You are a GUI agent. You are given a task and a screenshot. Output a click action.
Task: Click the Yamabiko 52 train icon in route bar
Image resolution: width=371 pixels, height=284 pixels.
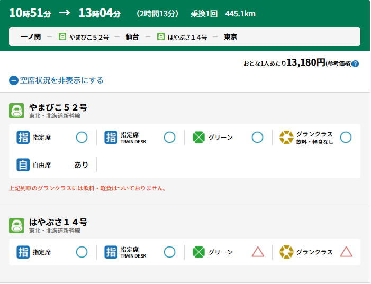62,37
